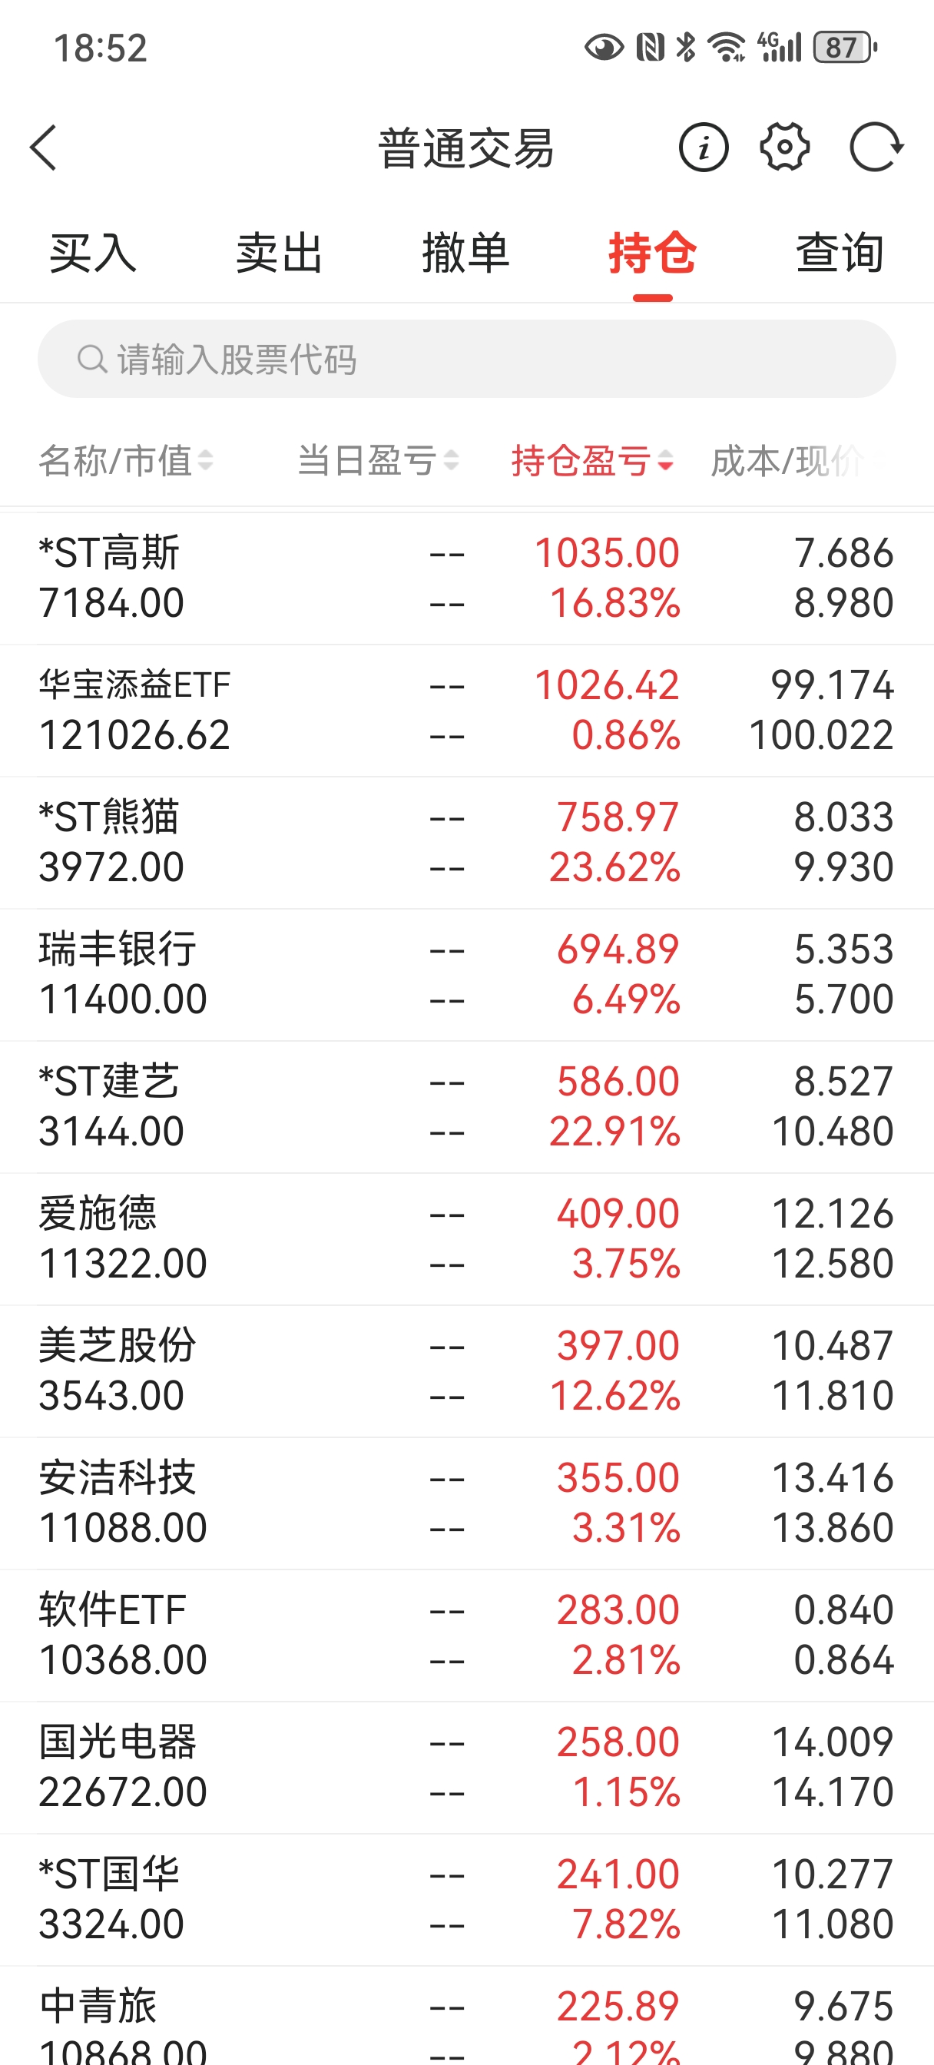The height and width of the screenshot is (2065, 934).
Task: Tap the Bluetooth status icon
Action: 685,48
